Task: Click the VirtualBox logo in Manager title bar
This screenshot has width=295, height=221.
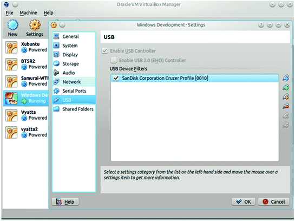Action: (x=6, y=4)
